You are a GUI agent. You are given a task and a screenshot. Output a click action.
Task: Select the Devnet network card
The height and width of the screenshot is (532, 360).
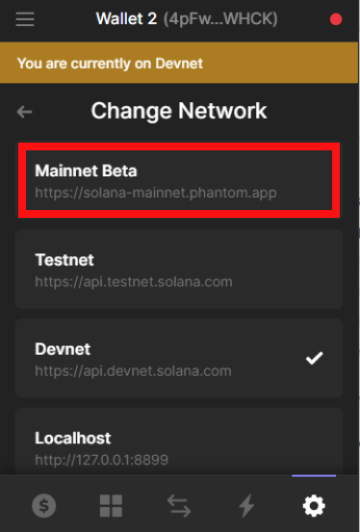(179, 359)
